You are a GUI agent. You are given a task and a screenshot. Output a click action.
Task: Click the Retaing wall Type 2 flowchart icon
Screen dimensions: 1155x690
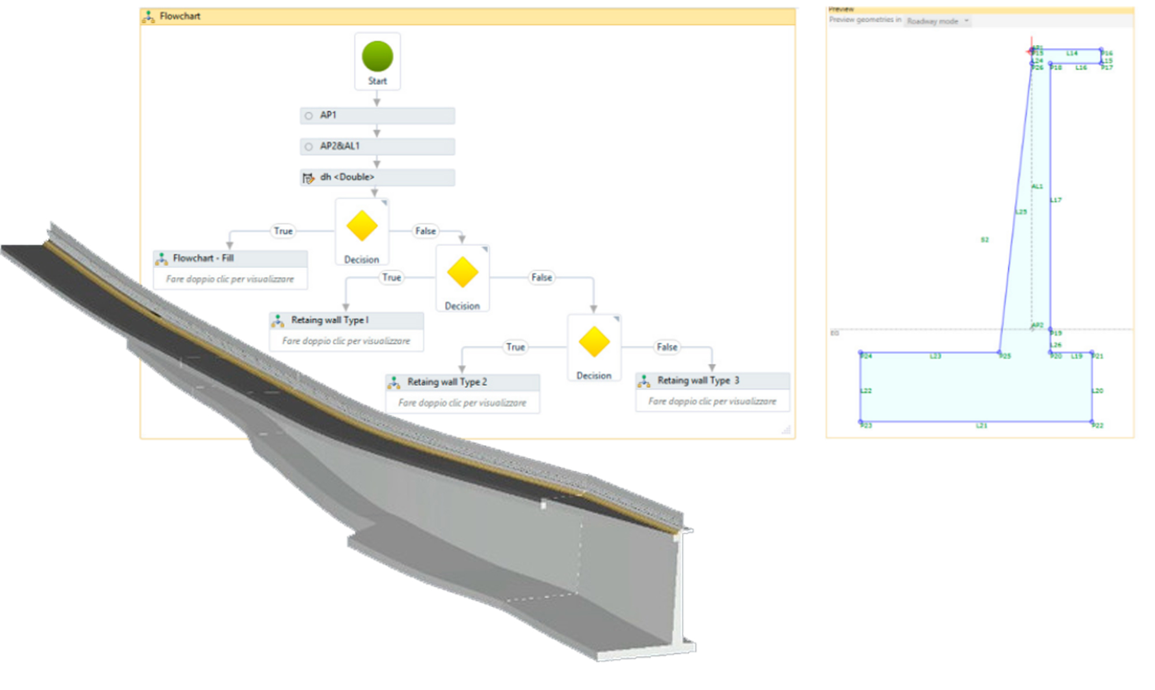[394, 383]
